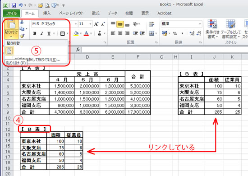Image resolution: width=248 pixels, height=176 pixels.
Task: Select cell 東京本社 in A表 row 5
Action: coord(35,86)
